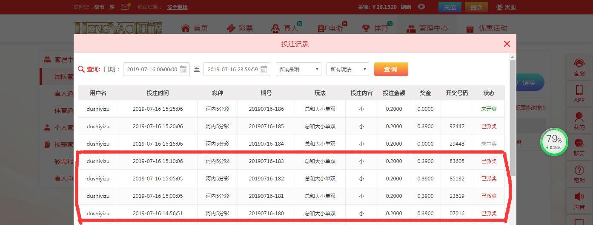This screenshot has width=593, height=225.
Task: Click scrollbar up arrow in dialog
Action: coord(513,56)
